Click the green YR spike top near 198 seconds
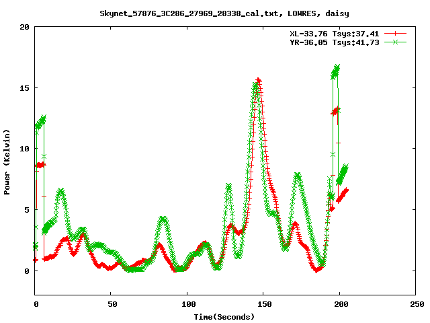Screen dimensions: 430x323 point(337,67)
